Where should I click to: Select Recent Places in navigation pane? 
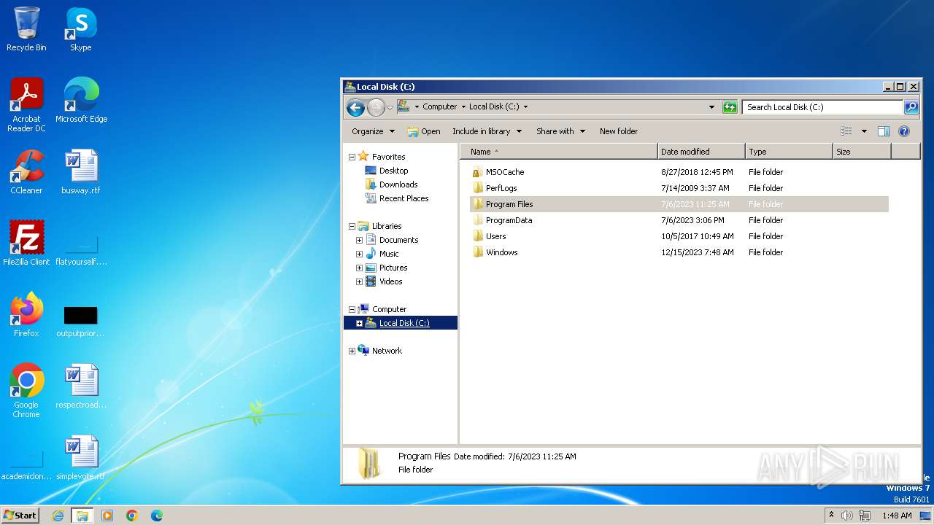(404, 198)
